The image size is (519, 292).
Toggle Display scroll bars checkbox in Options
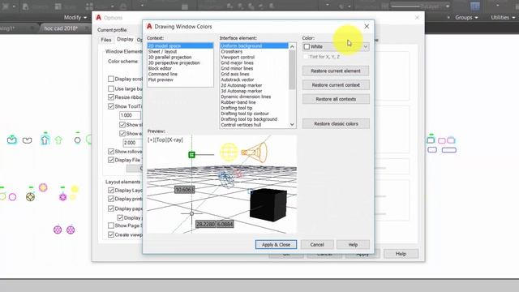click(x=111, y=79)
